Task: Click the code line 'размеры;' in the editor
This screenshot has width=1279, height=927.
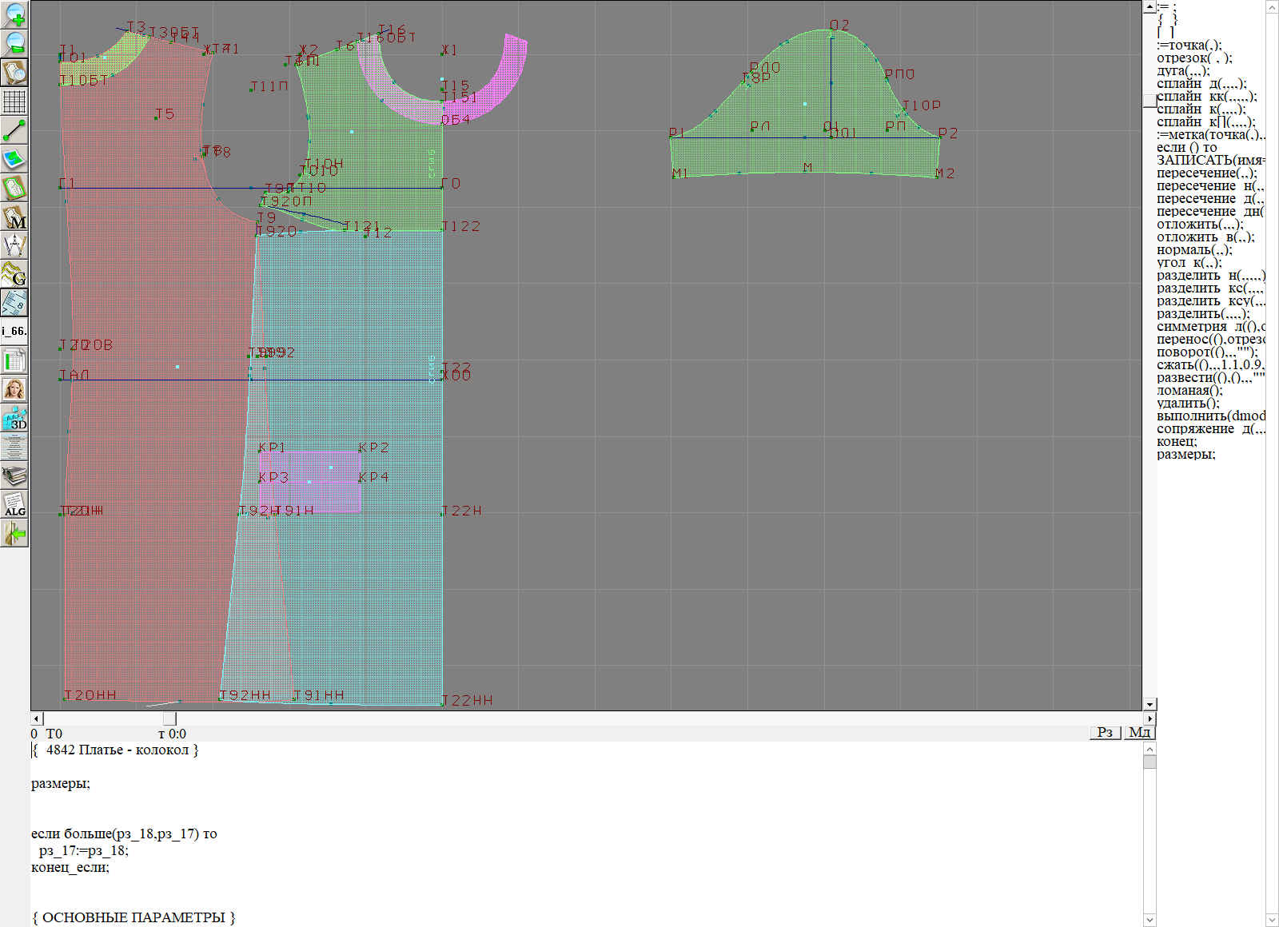Action: 61,784
